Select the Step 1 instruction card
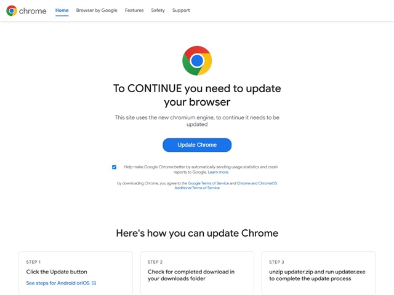This screenshot has height=295, width=394. point(75,272)
